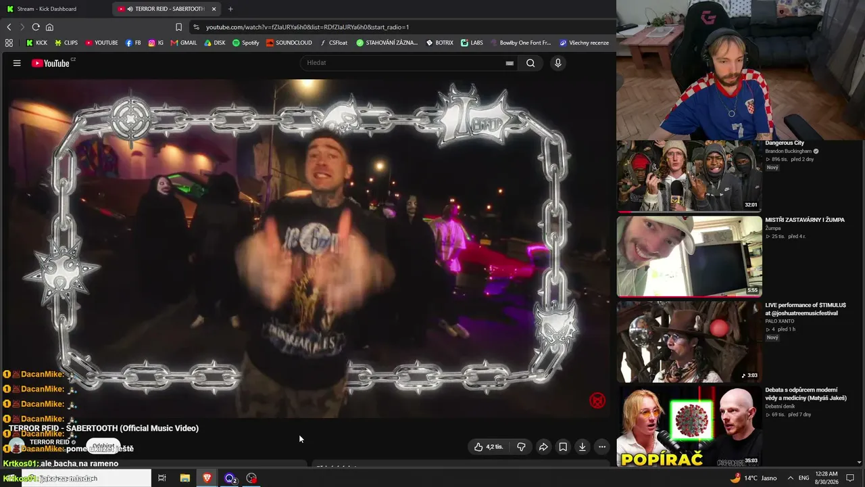
Task: Open the Windows notification center
Action: 850,478
